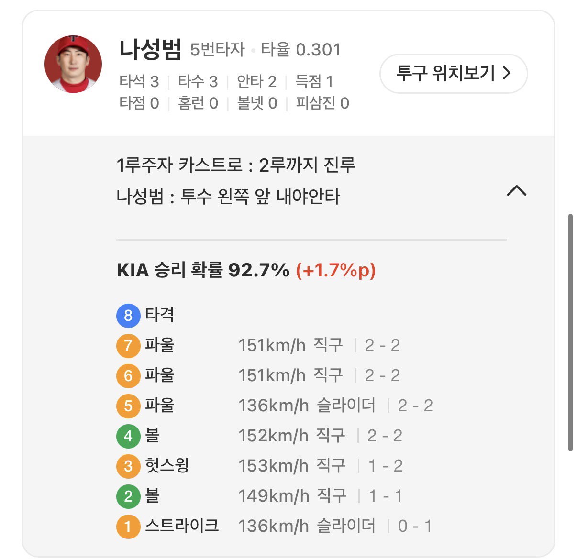The width and height of the screenshot is (577, 560).
Task: Click the 1루주자 카스트로 2루까지 진루 line
Action: click(236, 165)
